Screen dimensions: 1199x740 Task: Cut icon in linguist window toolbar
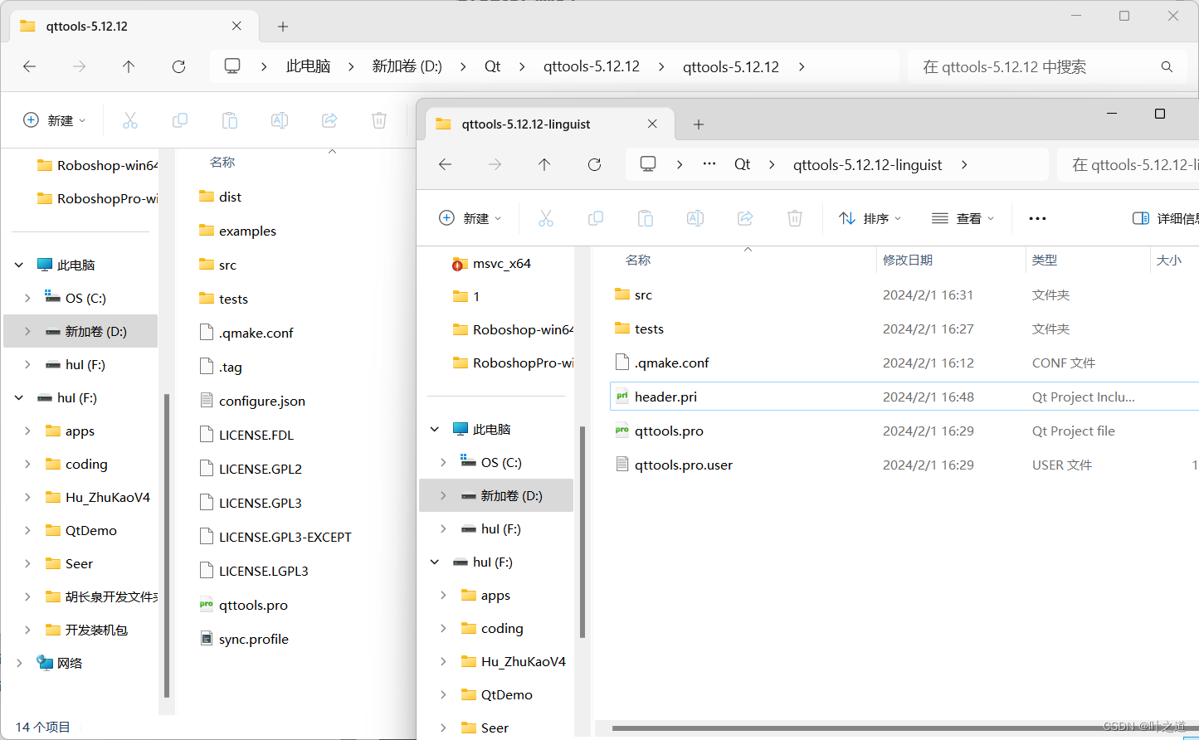[x=546, y=218]
